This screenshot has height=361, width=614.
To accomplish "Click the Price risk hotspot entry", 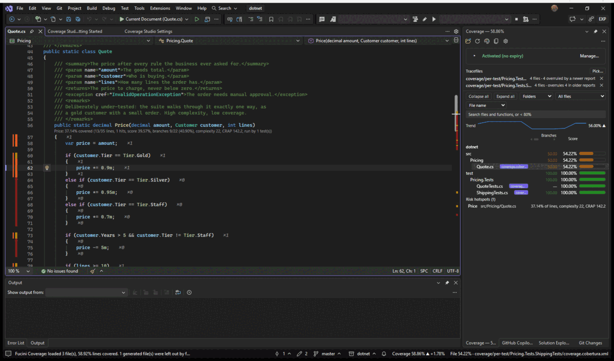I will pos(536,206).
